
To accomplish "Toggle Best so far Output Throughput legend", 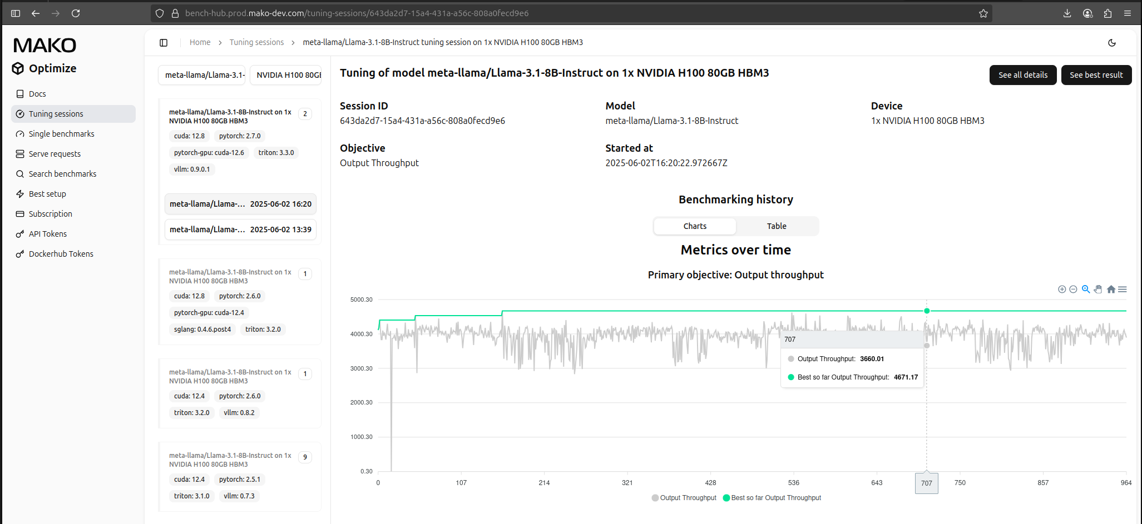I will (772, 498).
